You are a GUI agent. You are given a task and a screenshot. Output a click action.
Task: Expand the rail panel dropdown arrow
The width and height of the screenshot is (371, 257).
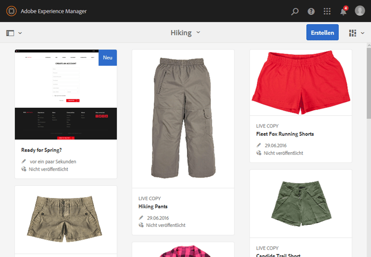click(20, 33)
